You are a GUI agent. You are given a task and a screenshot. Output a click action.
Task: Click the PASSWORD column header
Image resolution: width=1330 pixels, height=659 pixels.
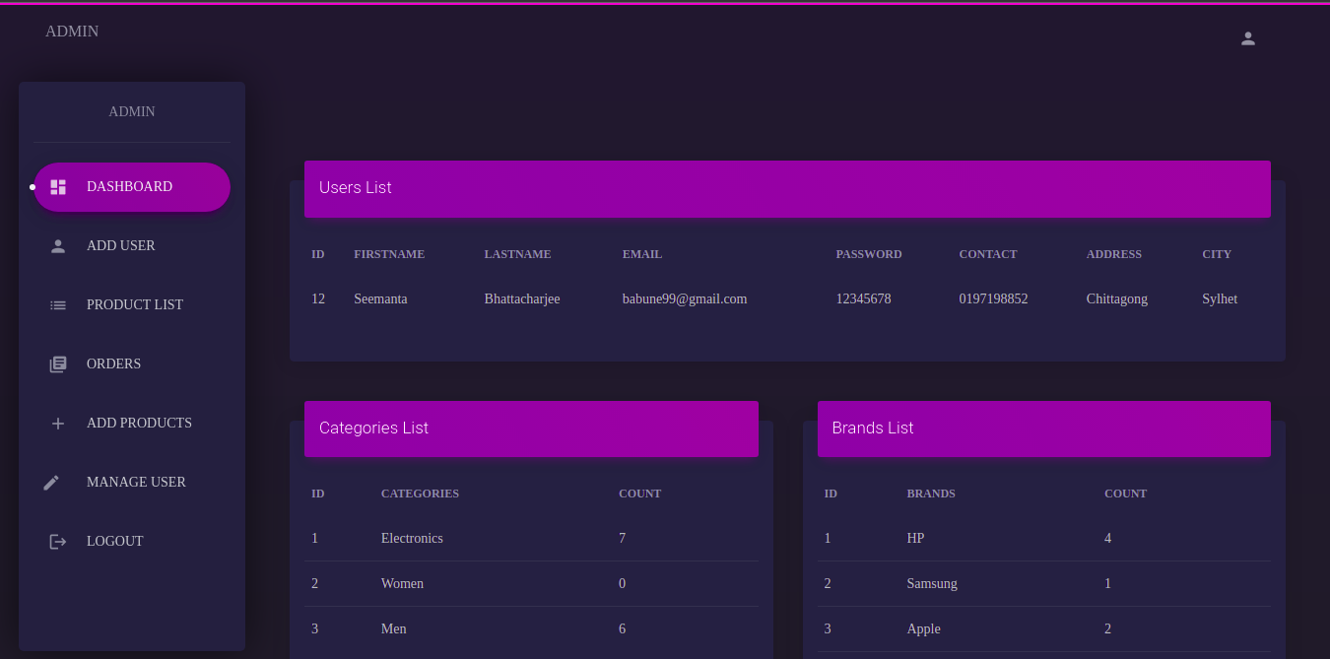(869, 254)
